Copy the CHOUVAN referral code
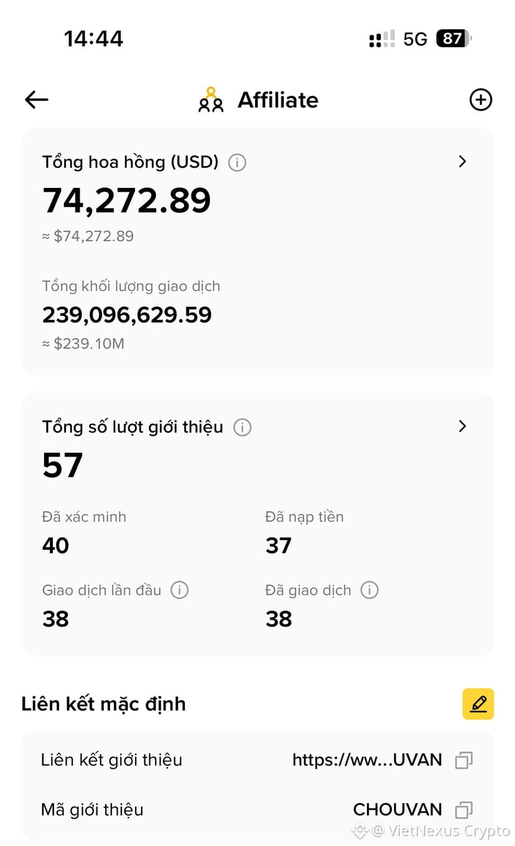515x846 pixels. (464, 810)
